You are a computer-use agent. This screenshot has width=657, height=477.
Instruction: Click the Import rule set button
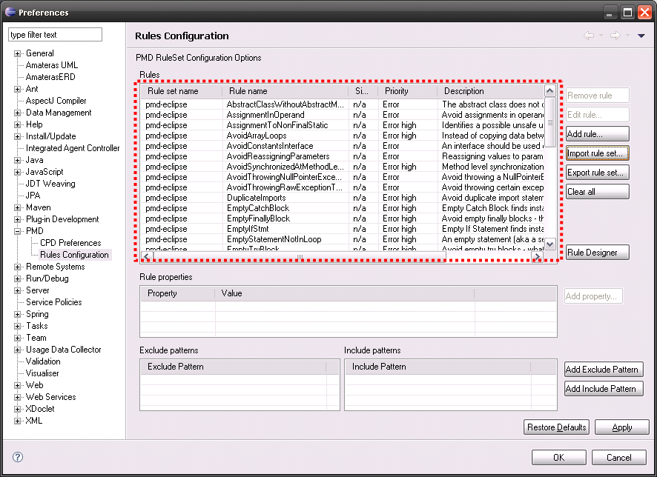point(596,153)
